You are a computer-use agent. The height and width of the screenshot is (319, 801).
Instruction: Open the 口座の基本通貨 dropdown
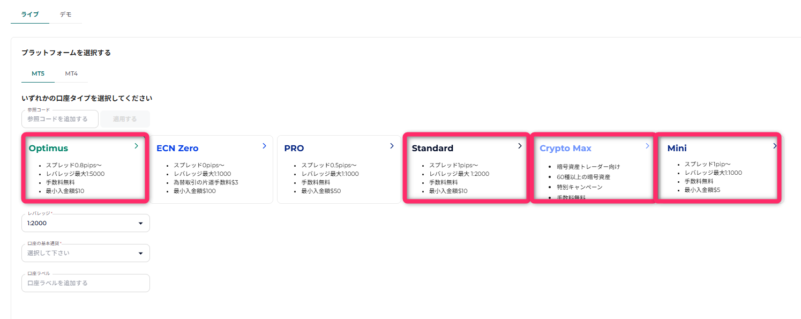click(x=86, y=253)
